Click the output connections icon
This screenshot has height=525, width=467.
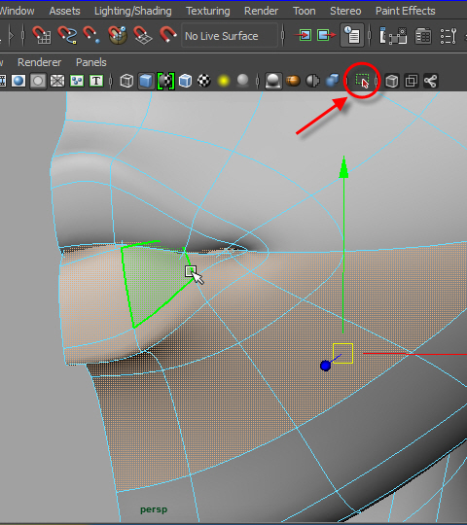pyautogui.click(x=326, y=35)
